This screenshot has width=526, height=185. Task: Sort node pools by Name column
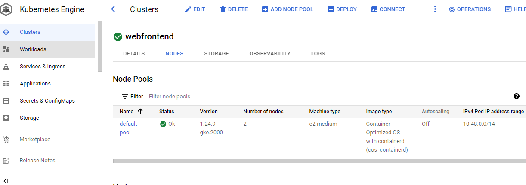(x=131, y=112)
